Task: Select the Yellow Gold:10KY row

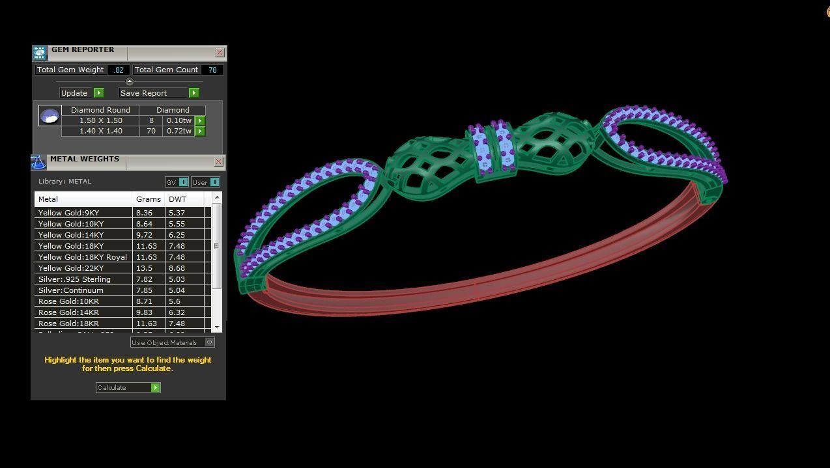Action: [122, 224]
